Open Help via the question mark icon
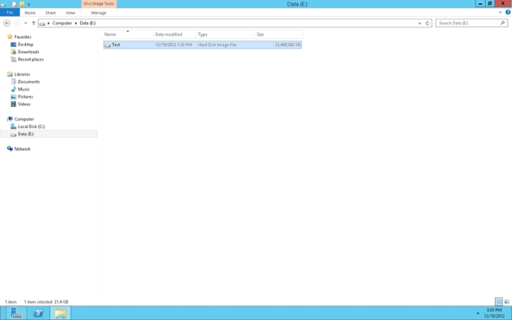Image resolution: width=512 pixels, height=320 pixels. click(x=508, y=12)
